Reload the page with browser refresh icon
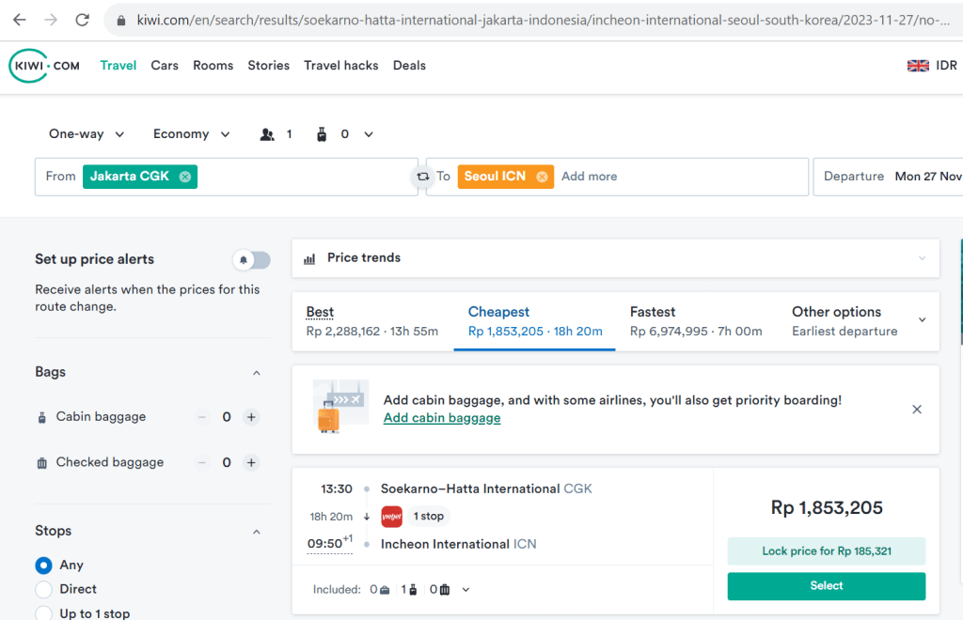The height and width of the screenshot is (620, 963). coord(83,20)
